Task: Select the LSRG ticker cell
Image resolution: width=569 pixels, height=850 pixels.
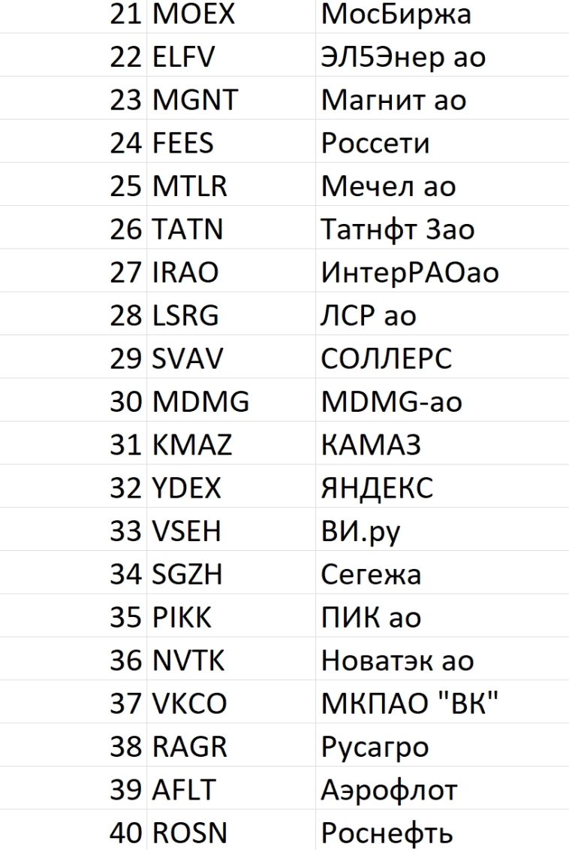Action: pos(185,316)
